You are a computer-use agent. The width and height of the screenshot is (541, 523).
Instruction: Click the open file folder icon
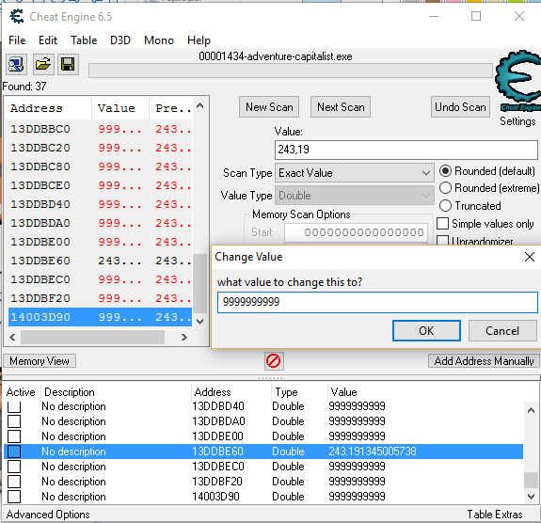click(43, 64)
